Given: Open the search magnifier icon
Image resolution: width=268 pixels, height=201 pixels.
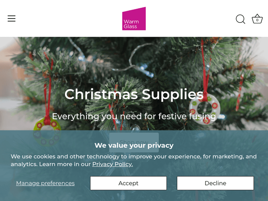Looking at the screenshot, I should coord(240,19).
